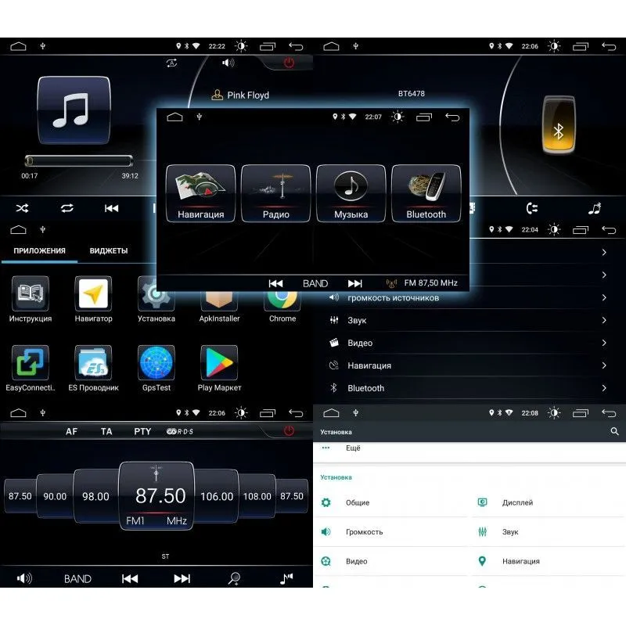Screen dimensions: 626x626
Task: Toggle the AF radio option
Action: pyautogui.click(x=71, y=431)
